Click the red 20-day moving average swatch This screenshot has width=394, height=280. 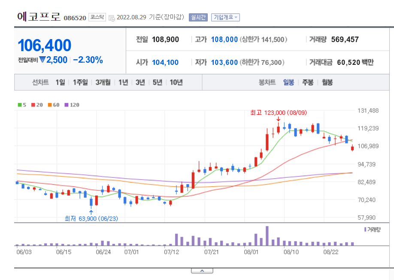click(33, 105)
